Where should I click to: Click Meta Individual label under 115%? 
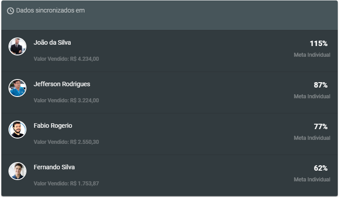(312, 55)
